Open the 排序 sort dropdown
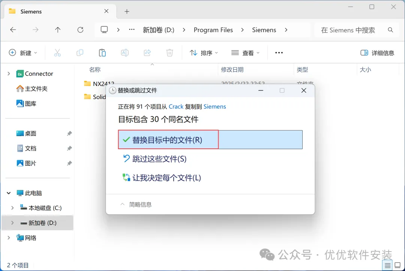Screen dimensions: 405x271 tap(204, 53)
